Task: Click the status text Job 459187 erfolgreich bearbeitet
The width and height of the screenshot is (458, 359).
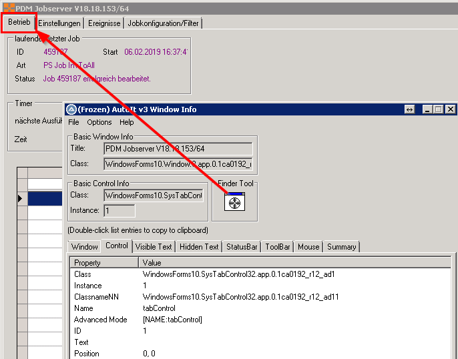Action: (97, 79)
